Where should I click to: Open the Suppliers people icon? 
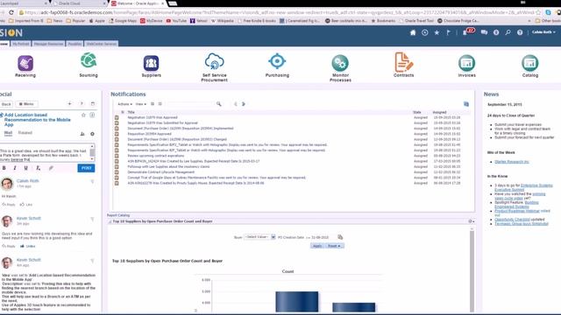152,63
